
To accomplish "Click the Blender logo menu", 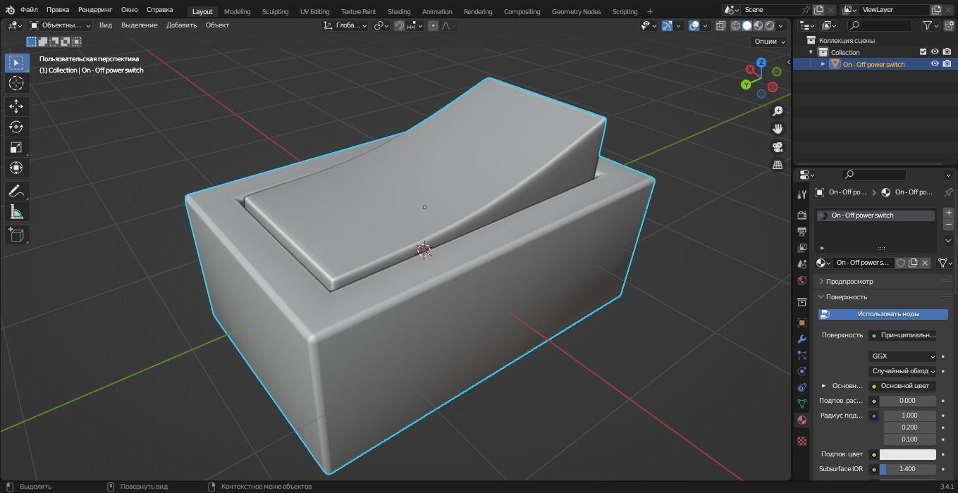I will tap(10, 10).
